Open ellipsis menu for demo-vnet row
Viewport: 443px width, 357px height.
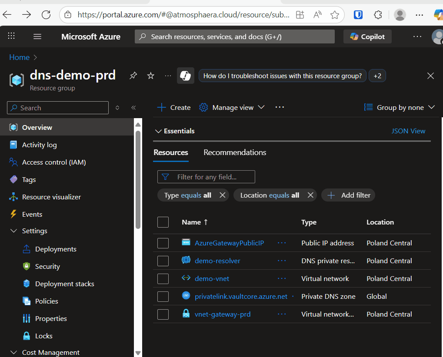pos(282,278)
